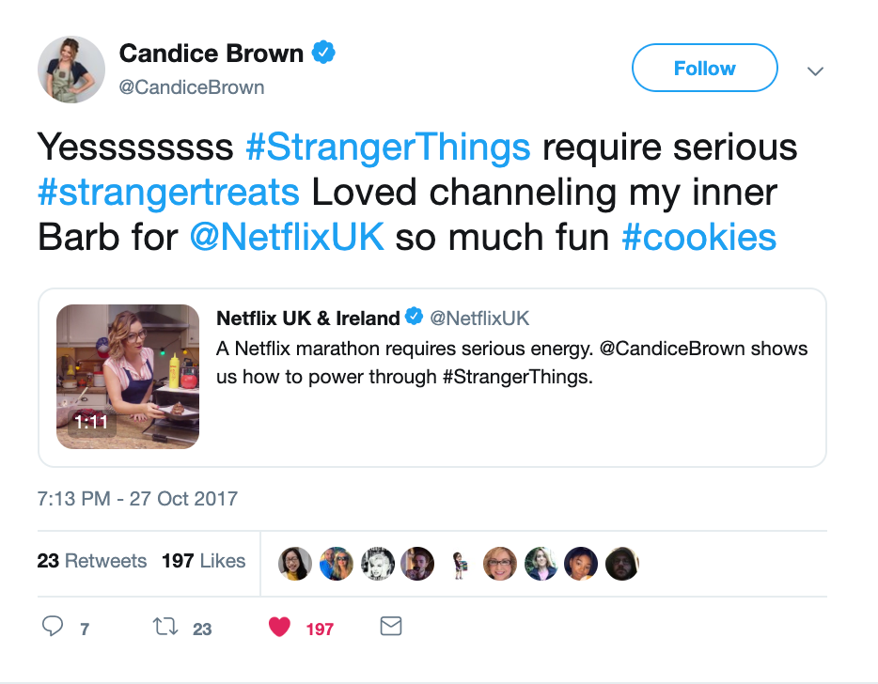Click the @CandiceBrown handle under name
The height and width of the screenshot is (684, 878).
(x=192, y=87)
